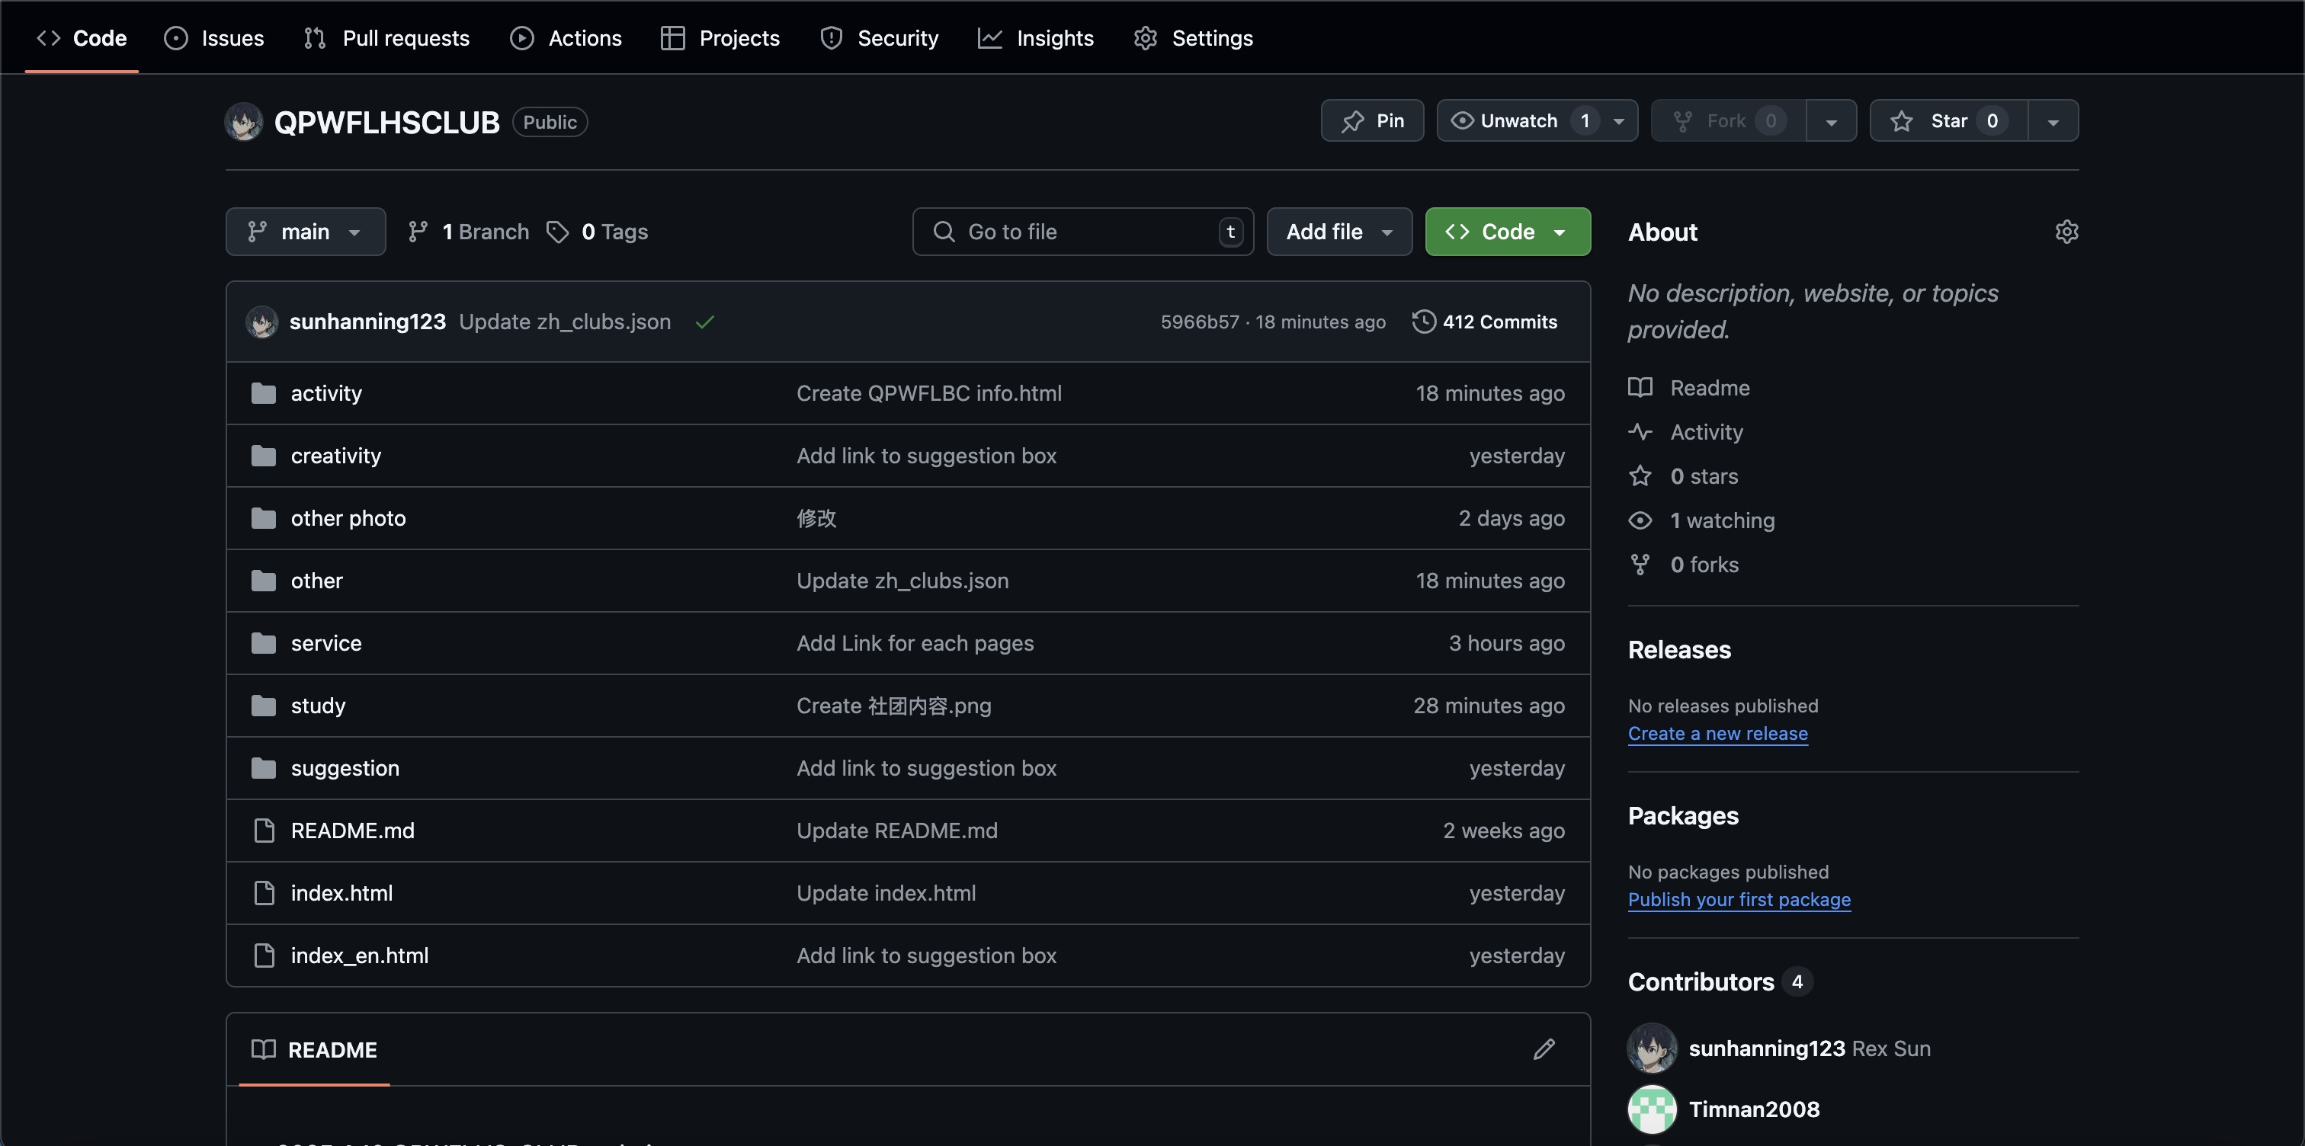Switch to the Actions tab
The width and height of the screenshot is (2305, 1146).
[x=566, y=37]
